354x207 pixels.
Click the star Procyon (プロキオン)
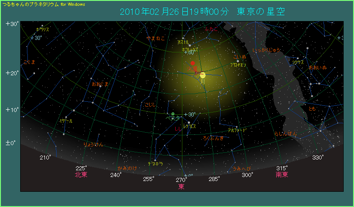[238, 61]
